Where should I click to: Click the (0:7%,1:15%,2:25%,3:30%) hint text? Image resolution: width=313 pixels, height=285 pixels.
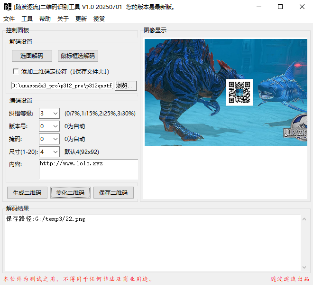[x=100, y=114]
